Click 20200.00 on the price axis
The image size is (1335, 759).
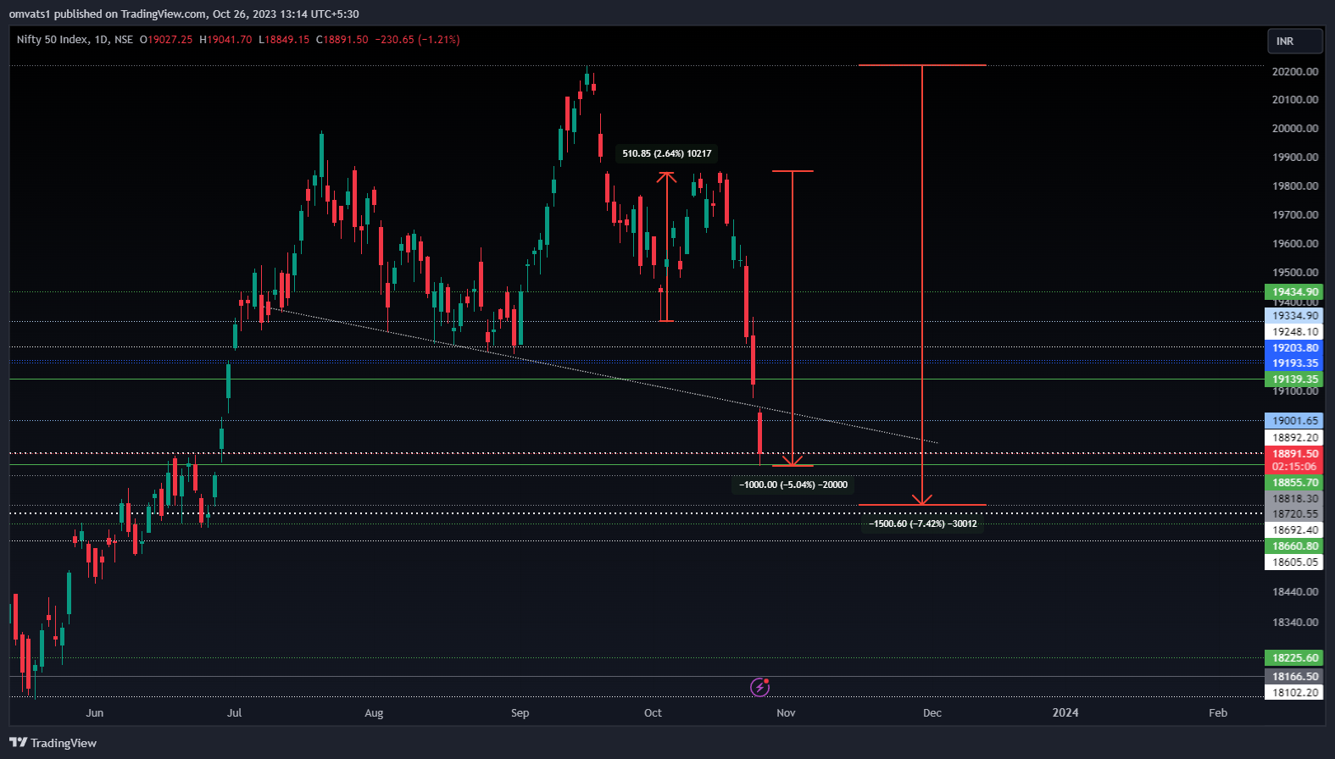point(1295,72)
